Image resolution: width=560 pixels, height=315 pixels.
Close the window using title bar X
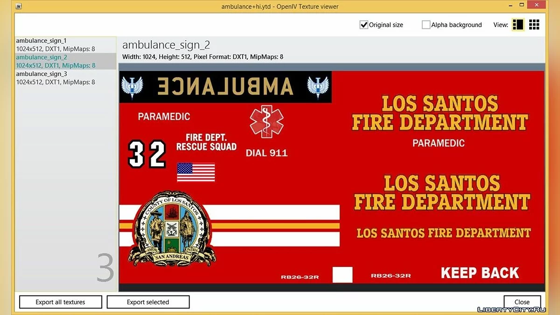point(546,7)
